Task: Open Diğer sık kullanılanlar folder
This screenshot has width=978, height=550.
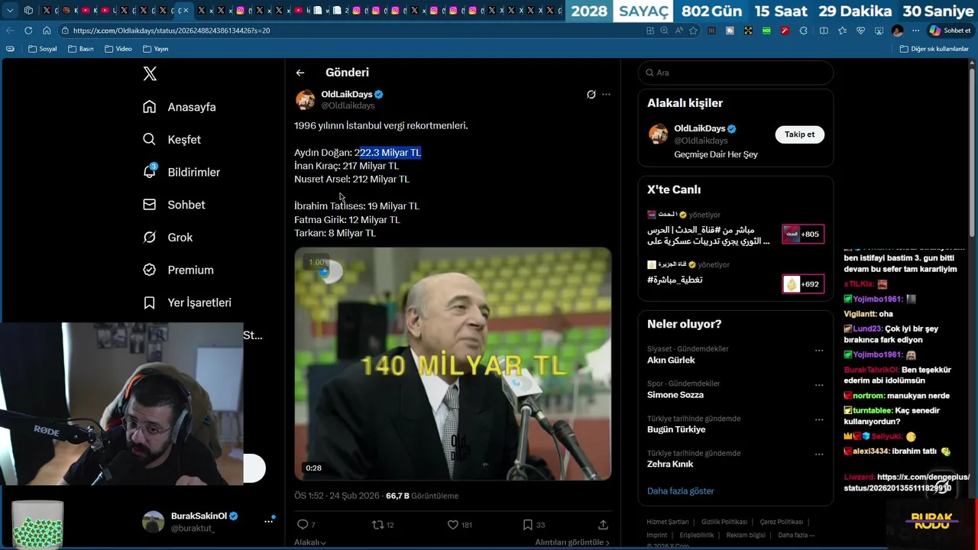Action: click(934, 49)
